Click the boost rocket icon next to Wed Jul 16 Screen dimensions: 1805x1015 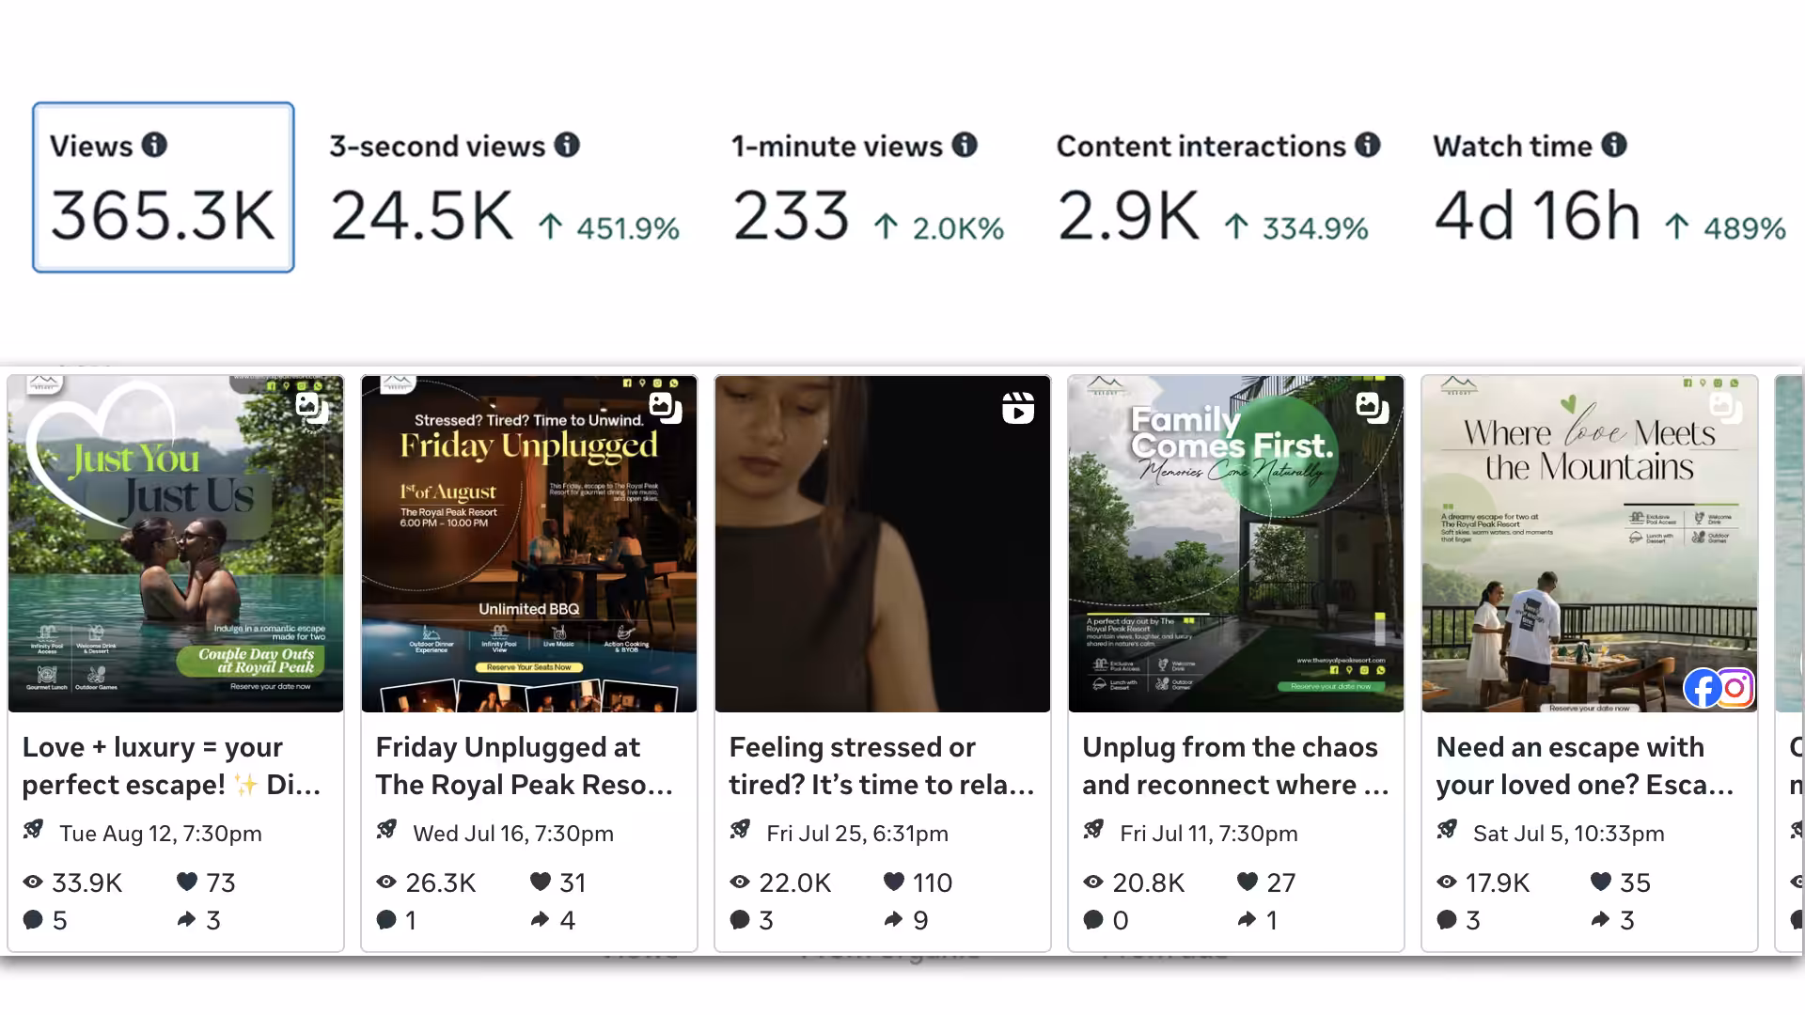pyautogui.click(x=386, y=830)
